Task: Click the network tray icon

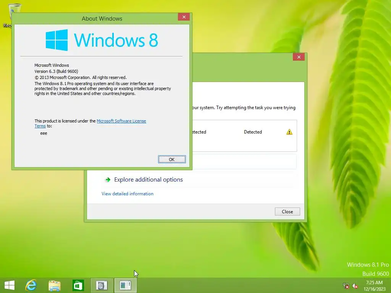Action: pos(346,285)
